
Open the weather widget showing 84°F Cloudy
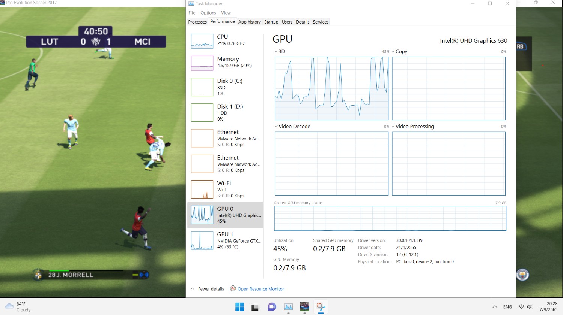click(x=18, y=307)
